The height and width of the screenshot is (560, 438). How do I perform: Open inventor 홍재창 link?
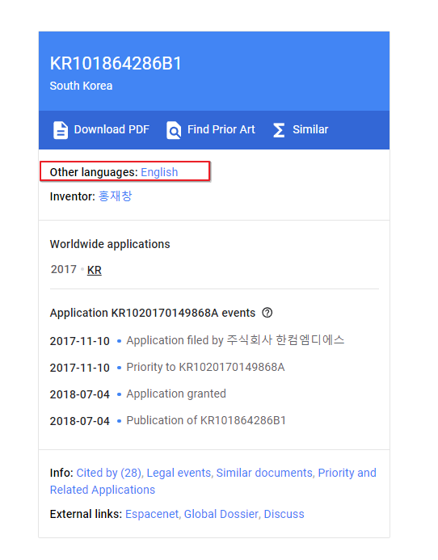tap(115, 196)
